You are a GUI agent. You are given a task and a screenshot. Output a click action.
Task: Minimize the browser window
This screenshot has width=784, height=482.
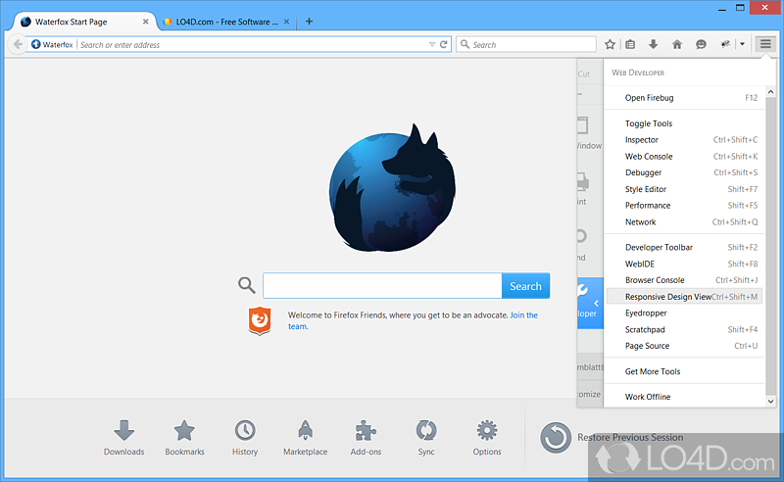coord(722,9)
